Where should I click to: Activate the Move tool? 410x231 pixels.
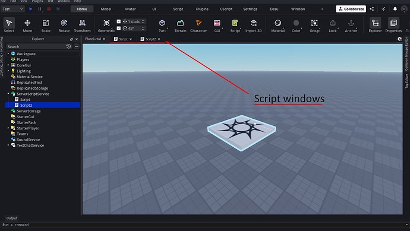(x=27, y=26)
